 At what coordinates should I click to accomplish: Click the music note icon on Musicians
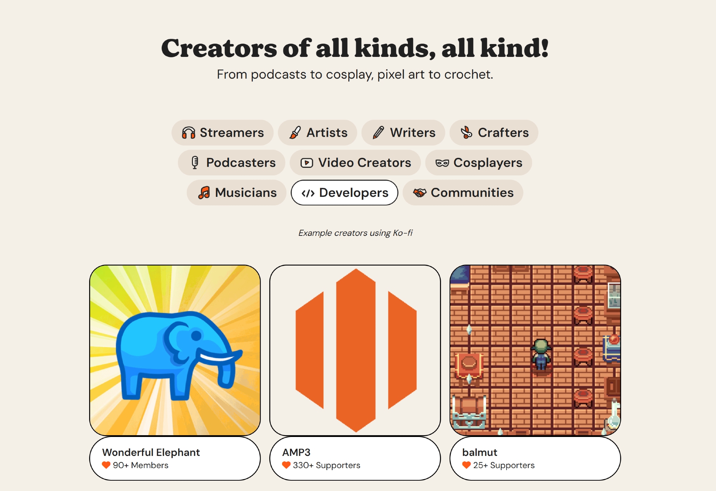204,193
